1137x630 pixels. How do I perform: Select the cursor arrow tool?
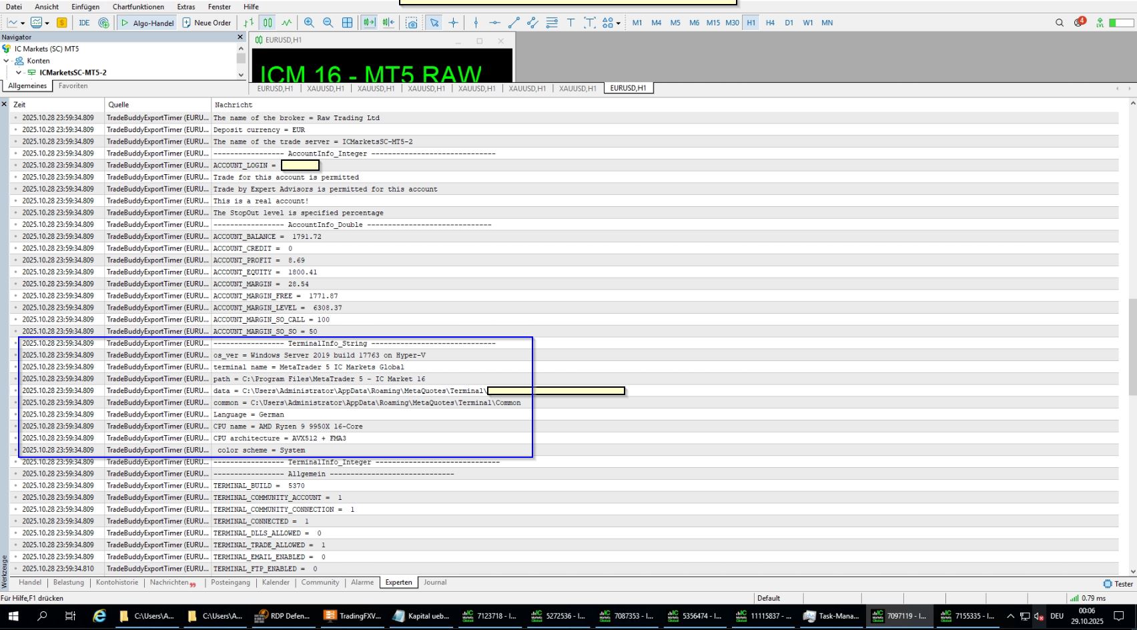(x=434, y=23)
